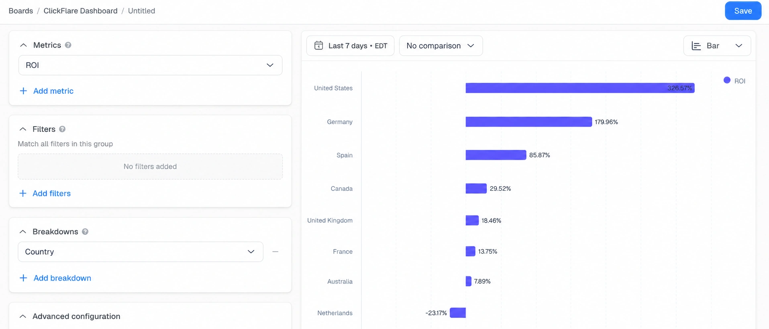The width and height of the screenshot is (769, 329).
Task: Click the United States ROI bar
Action: [580, 88]
